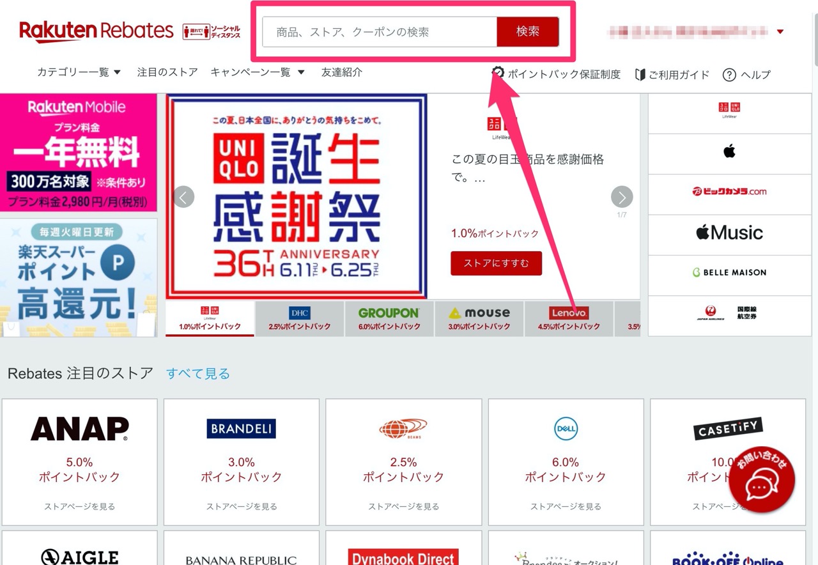Image resolution: width=818 pixels, height=565 pixels.
Task: Click the ヘルプ question mark icon
Action: point(729,75)
